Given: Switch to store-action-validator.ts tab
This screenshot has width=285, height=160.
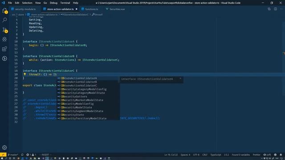Looking at the screenshot, I should 61,9.
